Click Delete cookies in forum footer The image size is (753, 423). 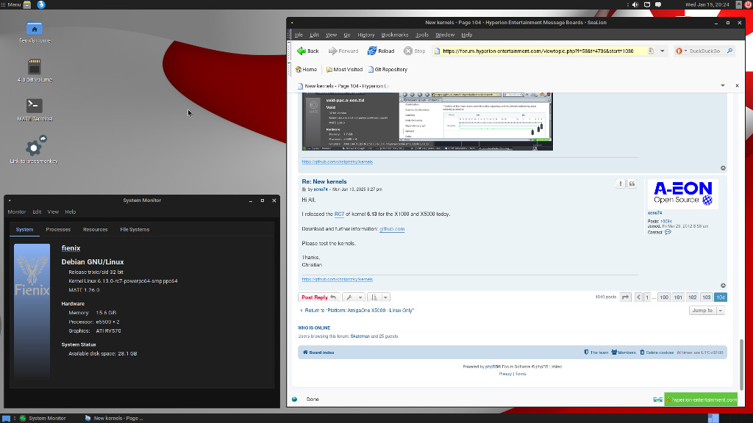point(657,352)
